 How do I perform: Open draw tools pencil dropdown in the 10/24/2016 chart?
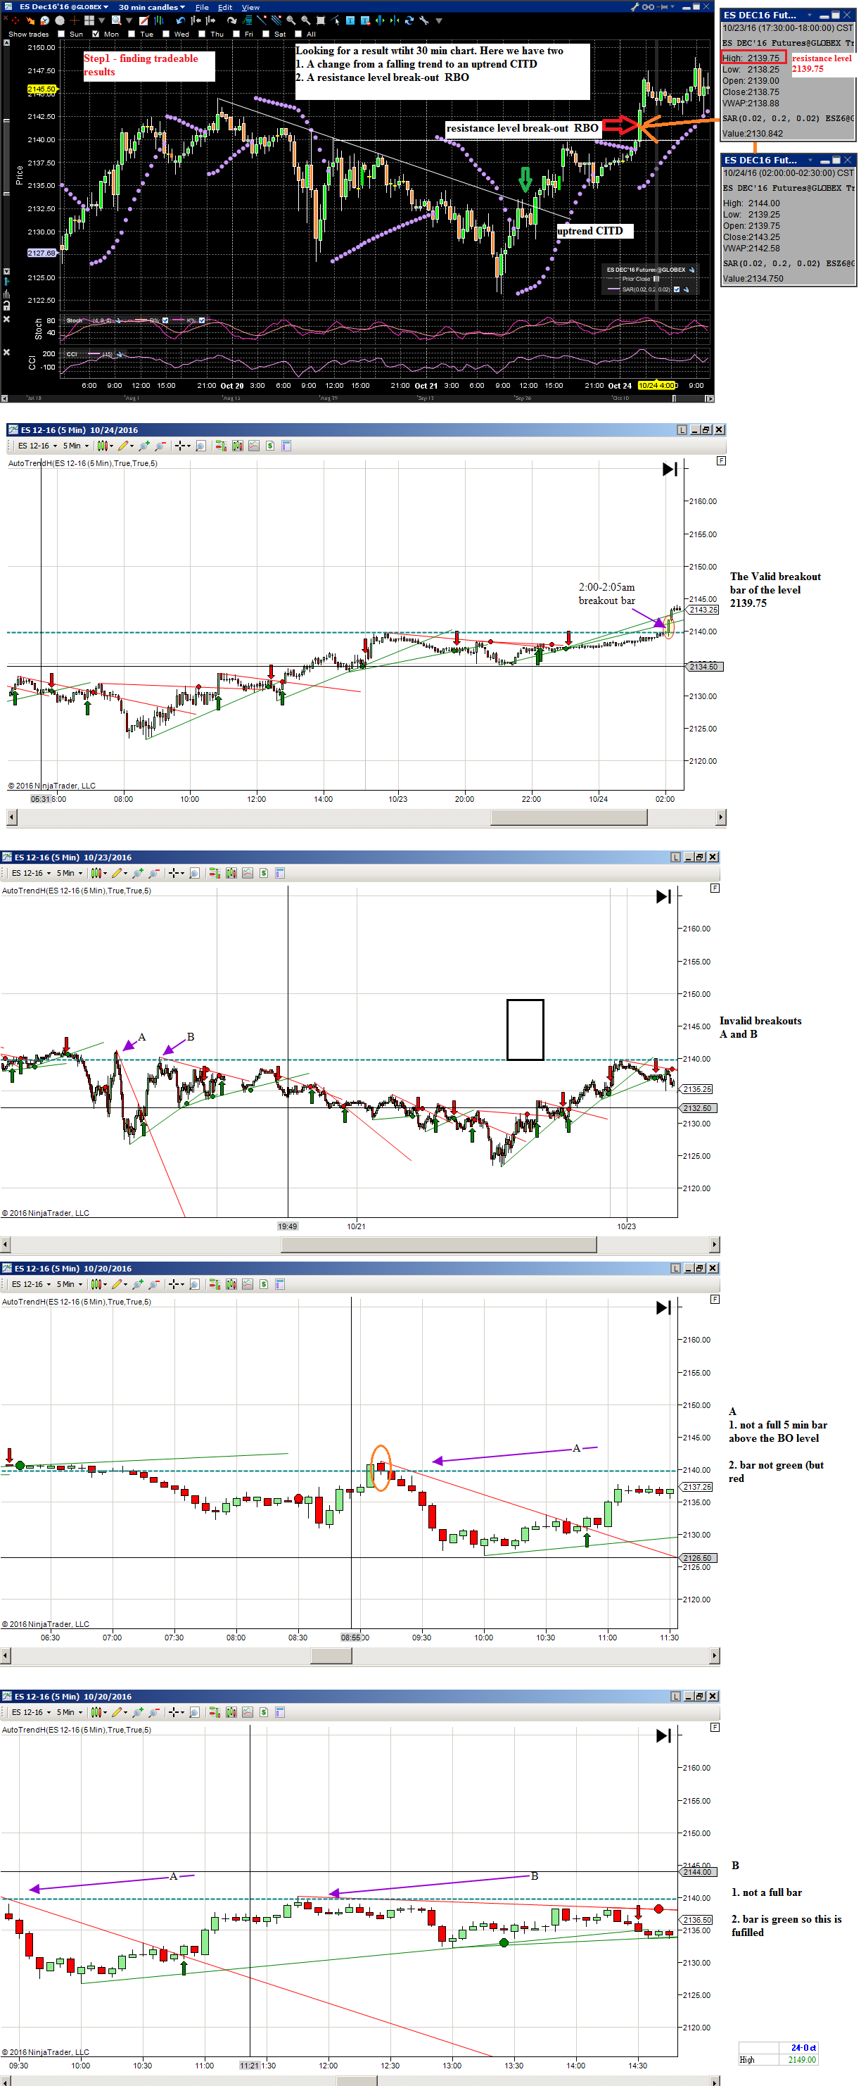125,446
